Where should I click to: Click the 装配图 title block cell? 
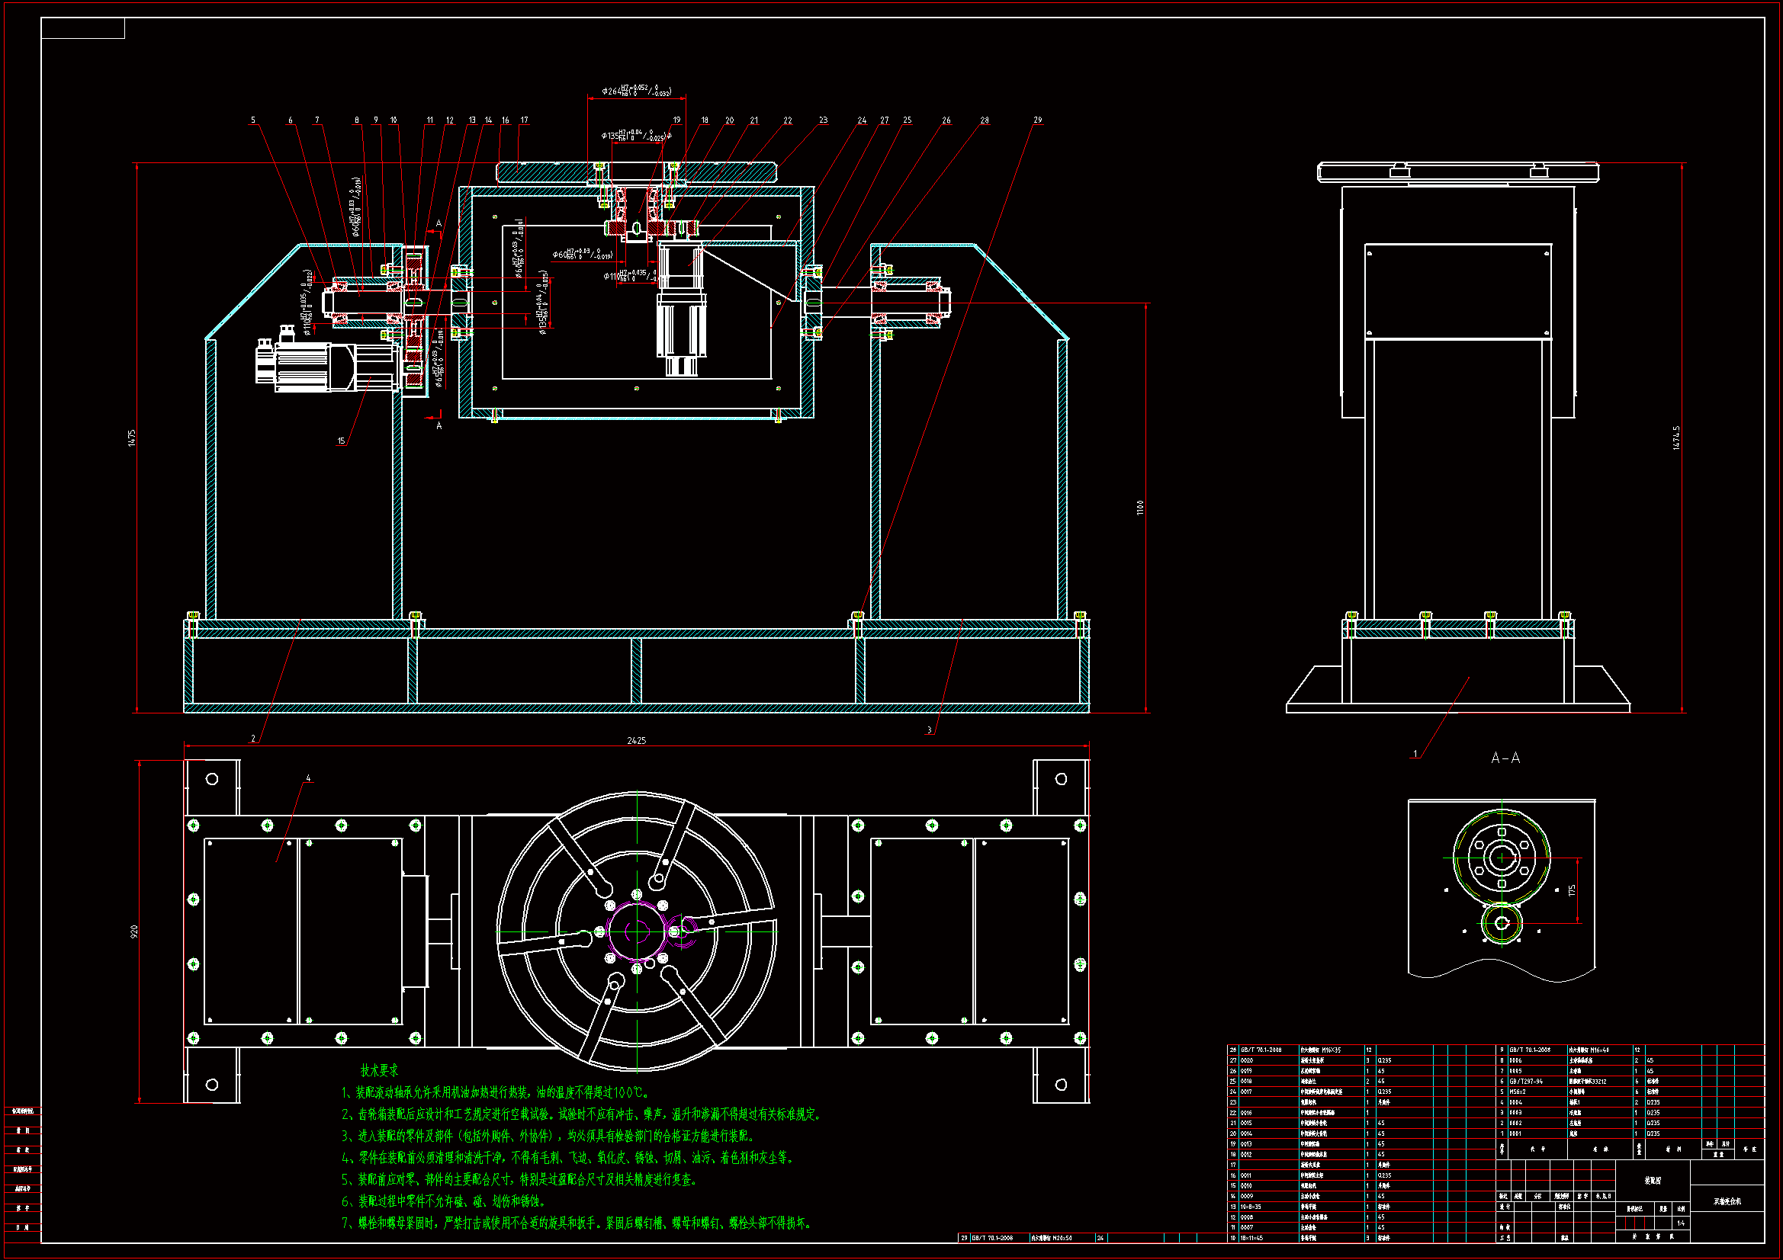click(x=1653, y=1180)
